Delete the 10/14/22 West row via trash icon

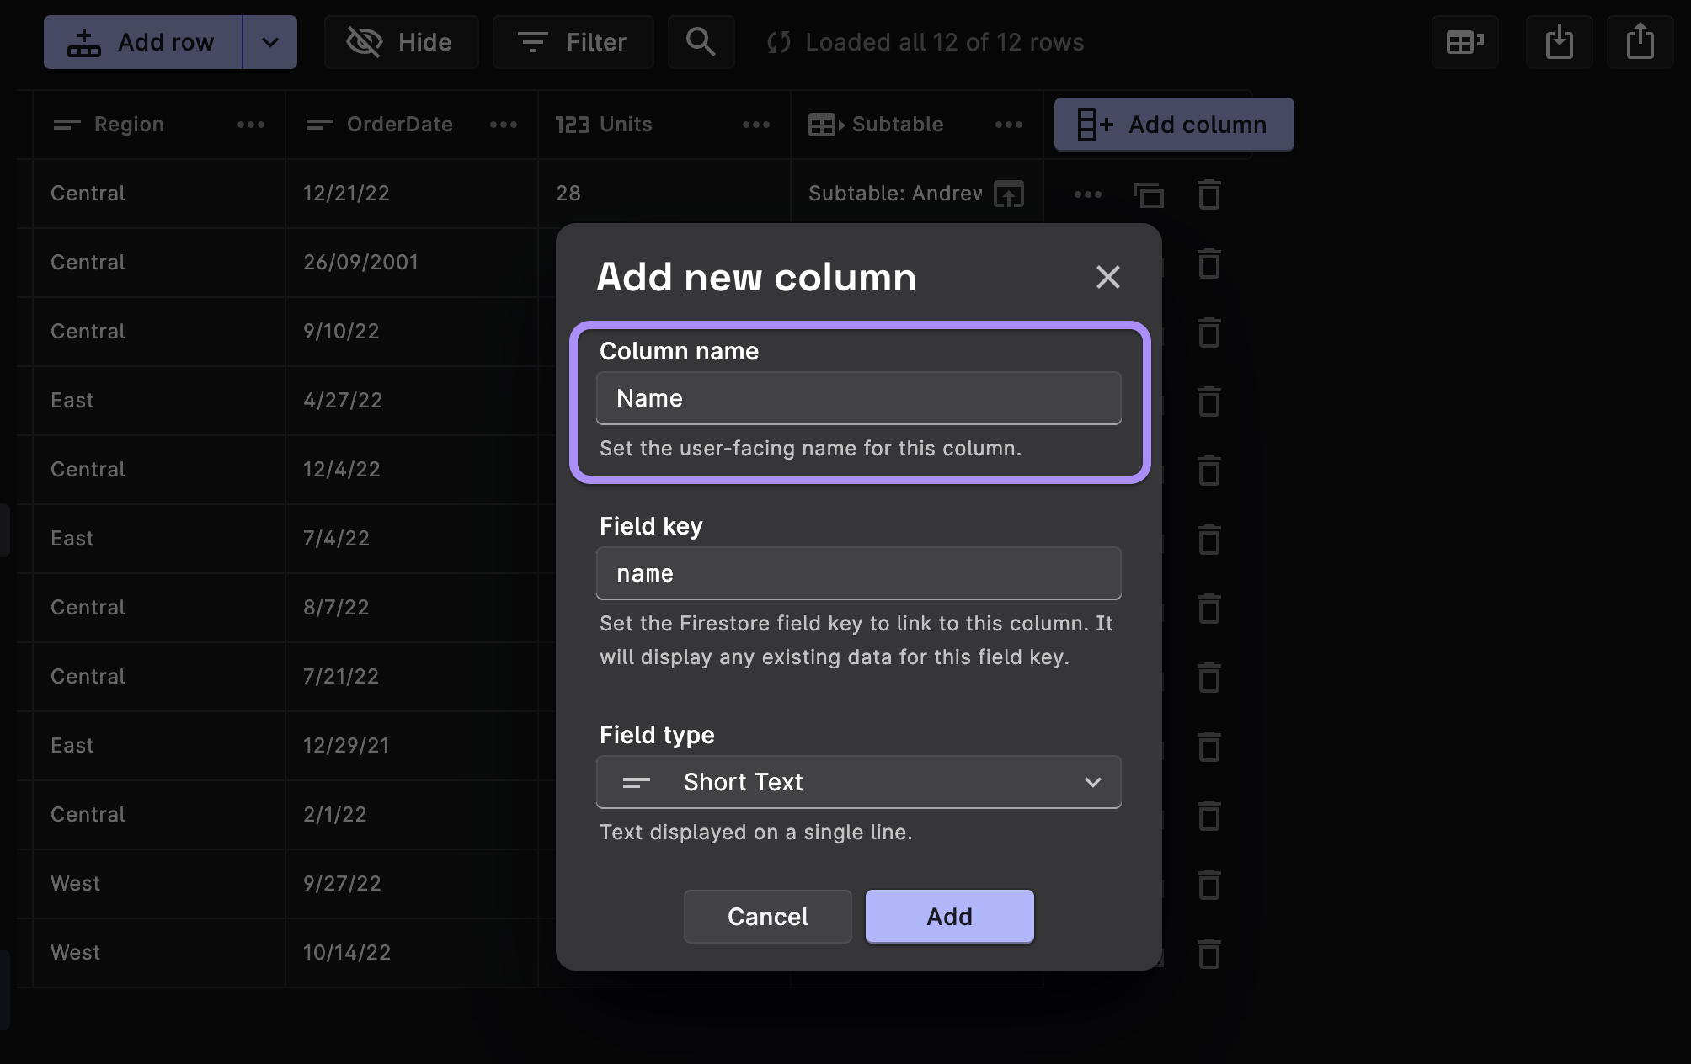click(1208, 954)
